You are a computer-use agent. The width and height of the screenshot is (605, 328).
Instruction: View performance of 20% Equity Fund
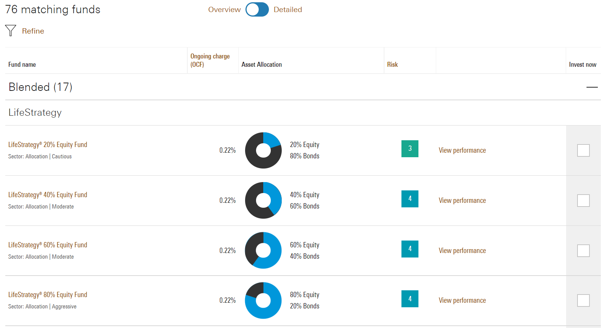click(462, 150)
